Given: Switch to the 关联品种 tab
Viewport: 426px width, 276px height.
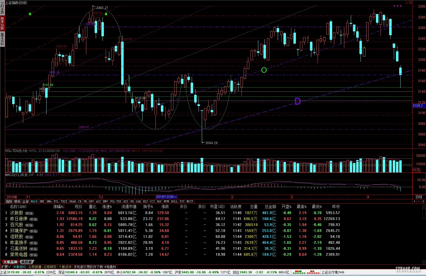Looking at the screenshot, I should [x=10, y=262].
